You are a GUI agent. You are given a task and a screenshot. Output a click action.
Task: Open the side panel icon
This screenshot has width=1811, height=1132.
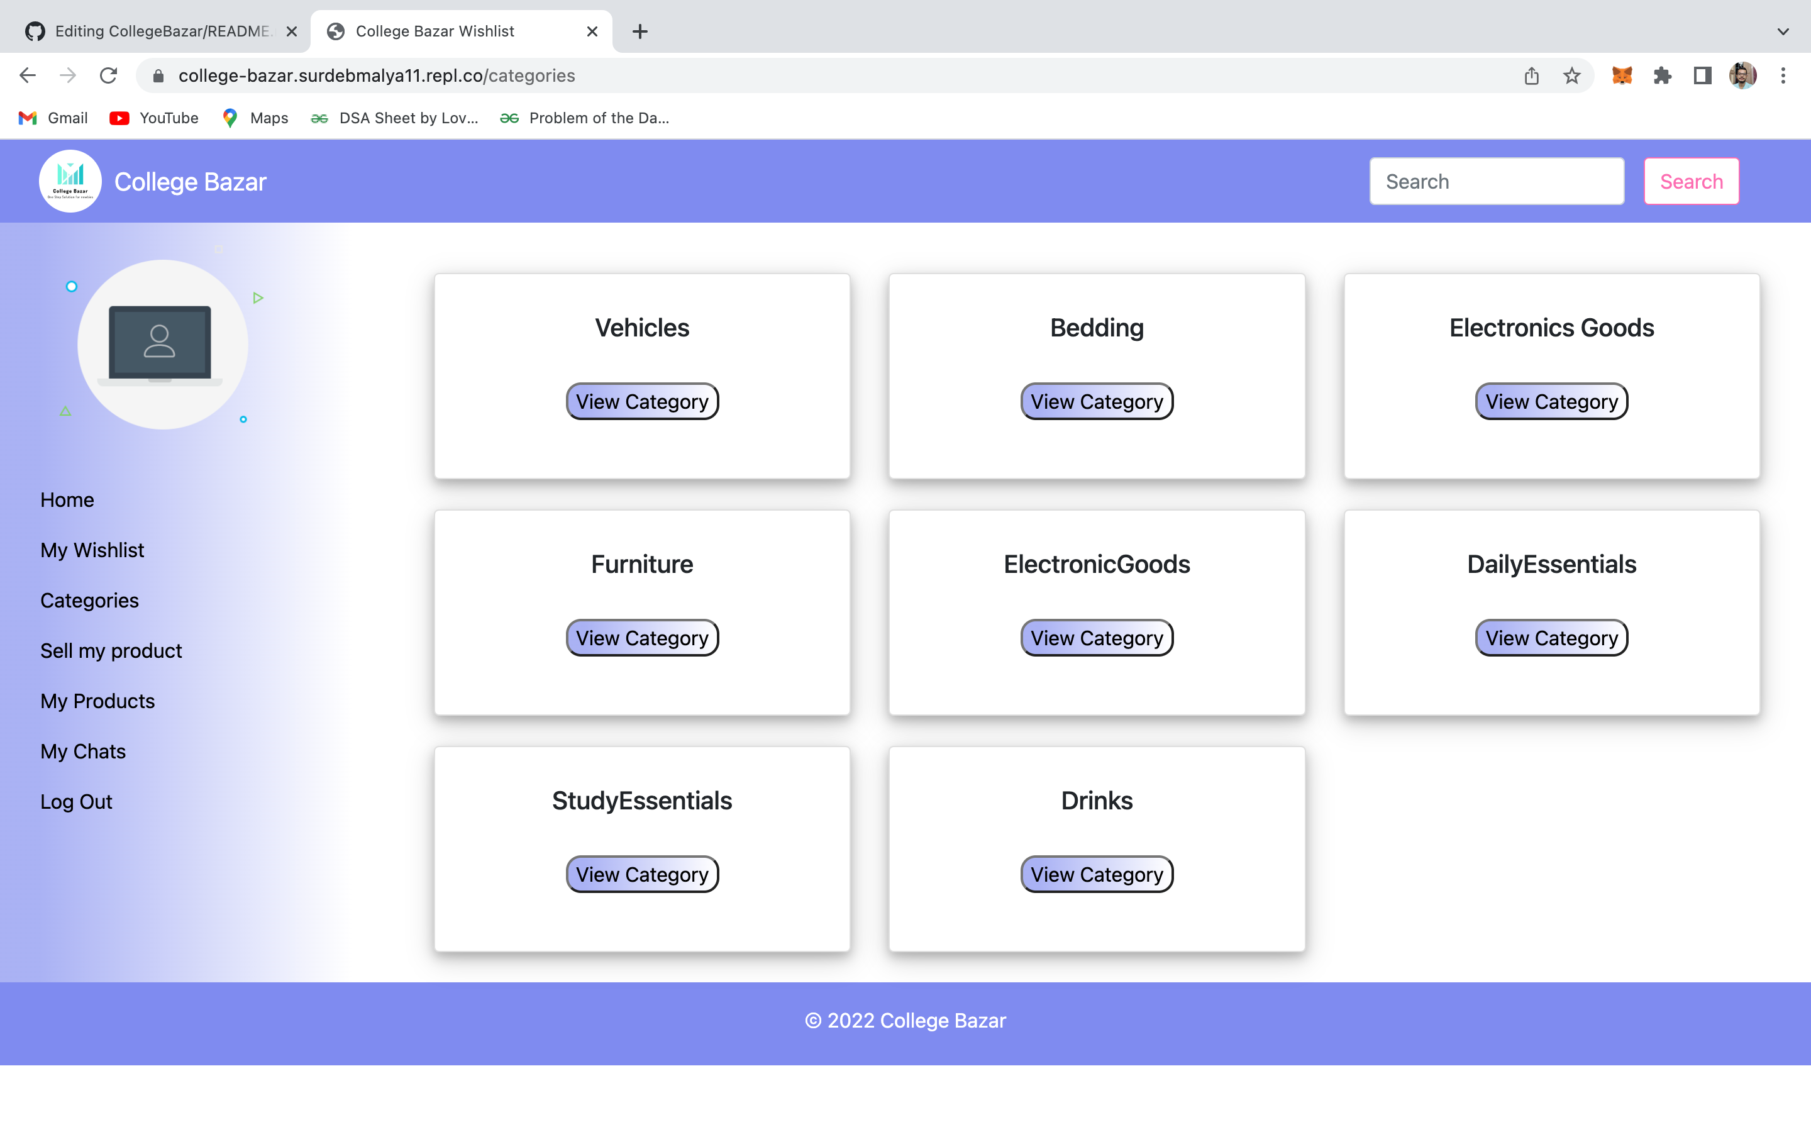point(1701,75)
